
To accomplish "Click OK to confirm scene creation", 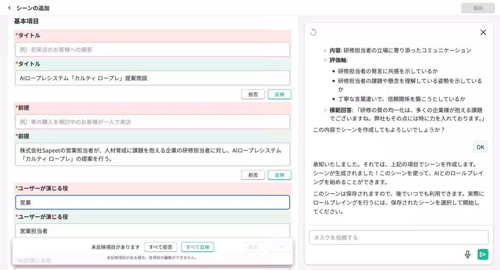I will pos(480,147).
